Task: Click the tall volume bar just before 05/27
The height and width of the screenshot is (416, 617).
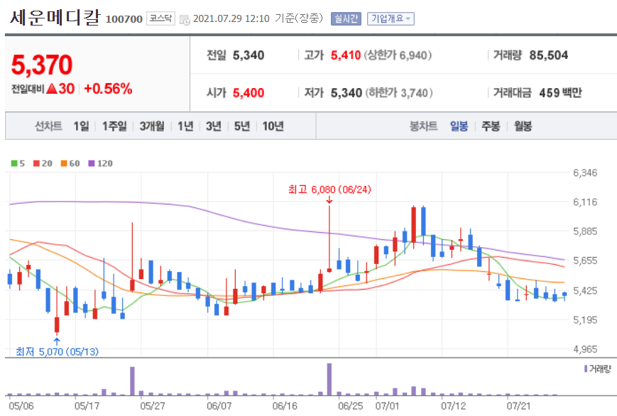Action: 132,381
